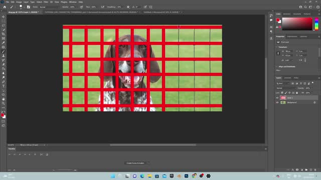Click the Create Frame Animation button
Screen dimensions: 321x180
[x=135, y=163]
